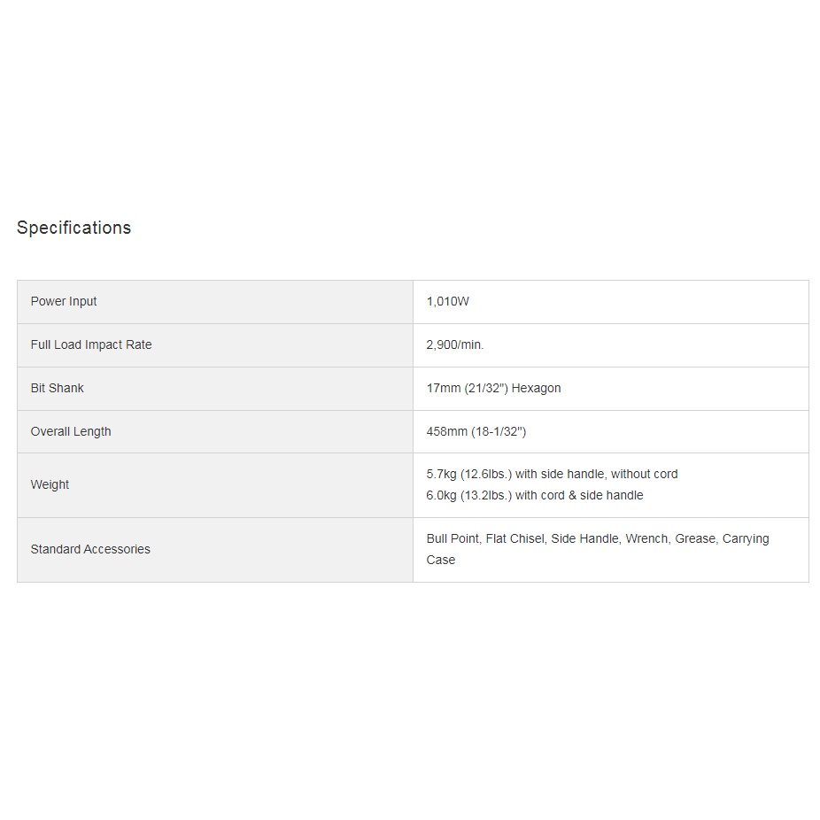Click the words Bull Point in accessories
The image size is (820, 820).
(453, 538)
